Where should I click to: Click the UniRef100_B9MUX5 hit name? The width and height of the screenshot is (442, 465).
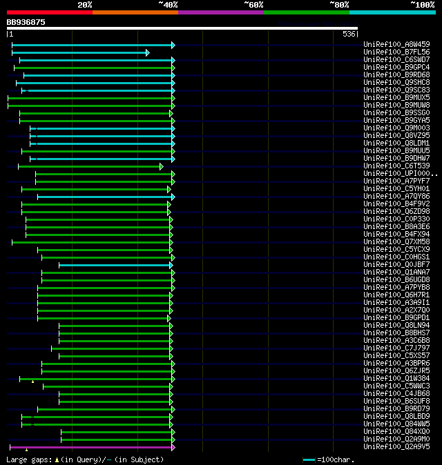point(396,97)
